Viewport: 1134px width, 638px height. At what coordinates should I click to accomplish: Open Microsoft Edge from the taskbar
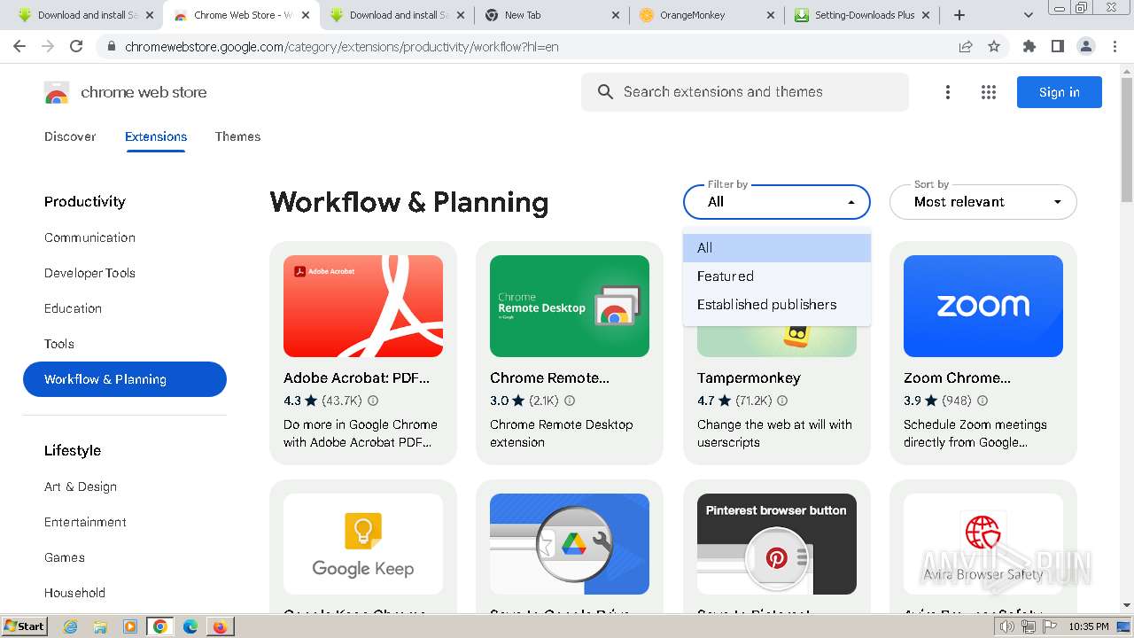click(190, 626)
